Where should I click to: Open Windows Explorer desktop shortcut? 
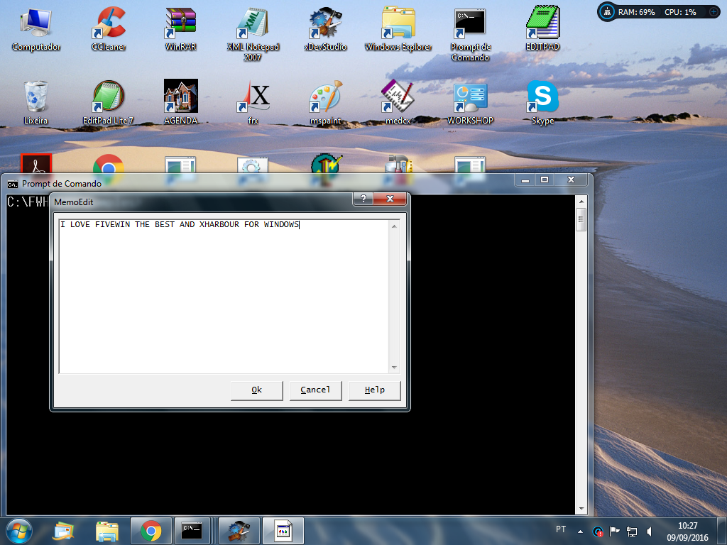tap(398, 28)
